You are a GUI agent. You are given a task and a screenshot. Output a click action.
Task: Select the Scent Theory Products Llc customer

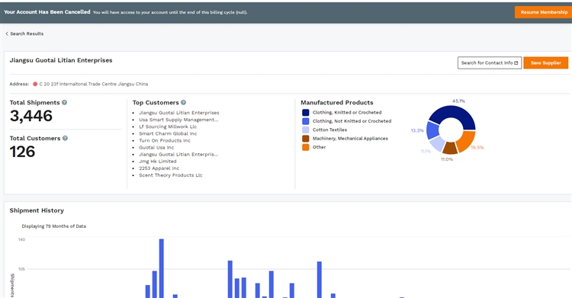click(x=170, y=175)
